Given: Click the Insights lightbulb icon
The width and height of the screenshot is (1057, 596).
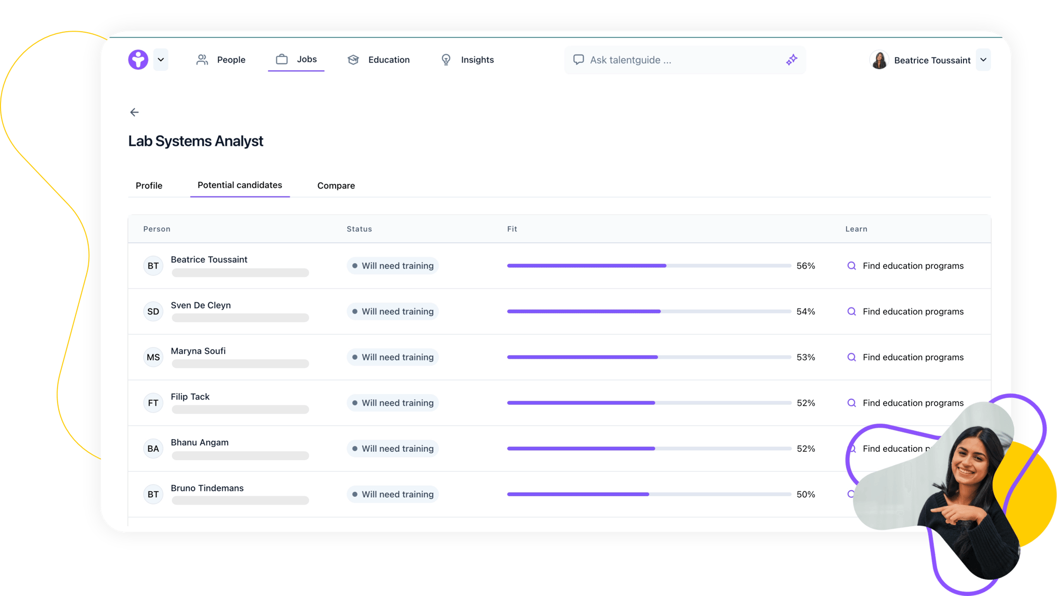Looking at the screenshot, I should (x=446, y=60).
